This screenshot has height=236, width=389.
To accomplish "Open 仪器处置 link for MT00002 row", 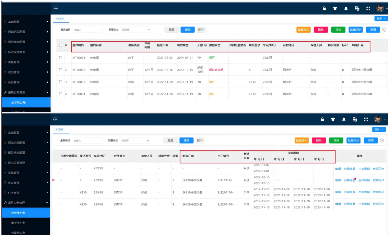I will point(349,180).
